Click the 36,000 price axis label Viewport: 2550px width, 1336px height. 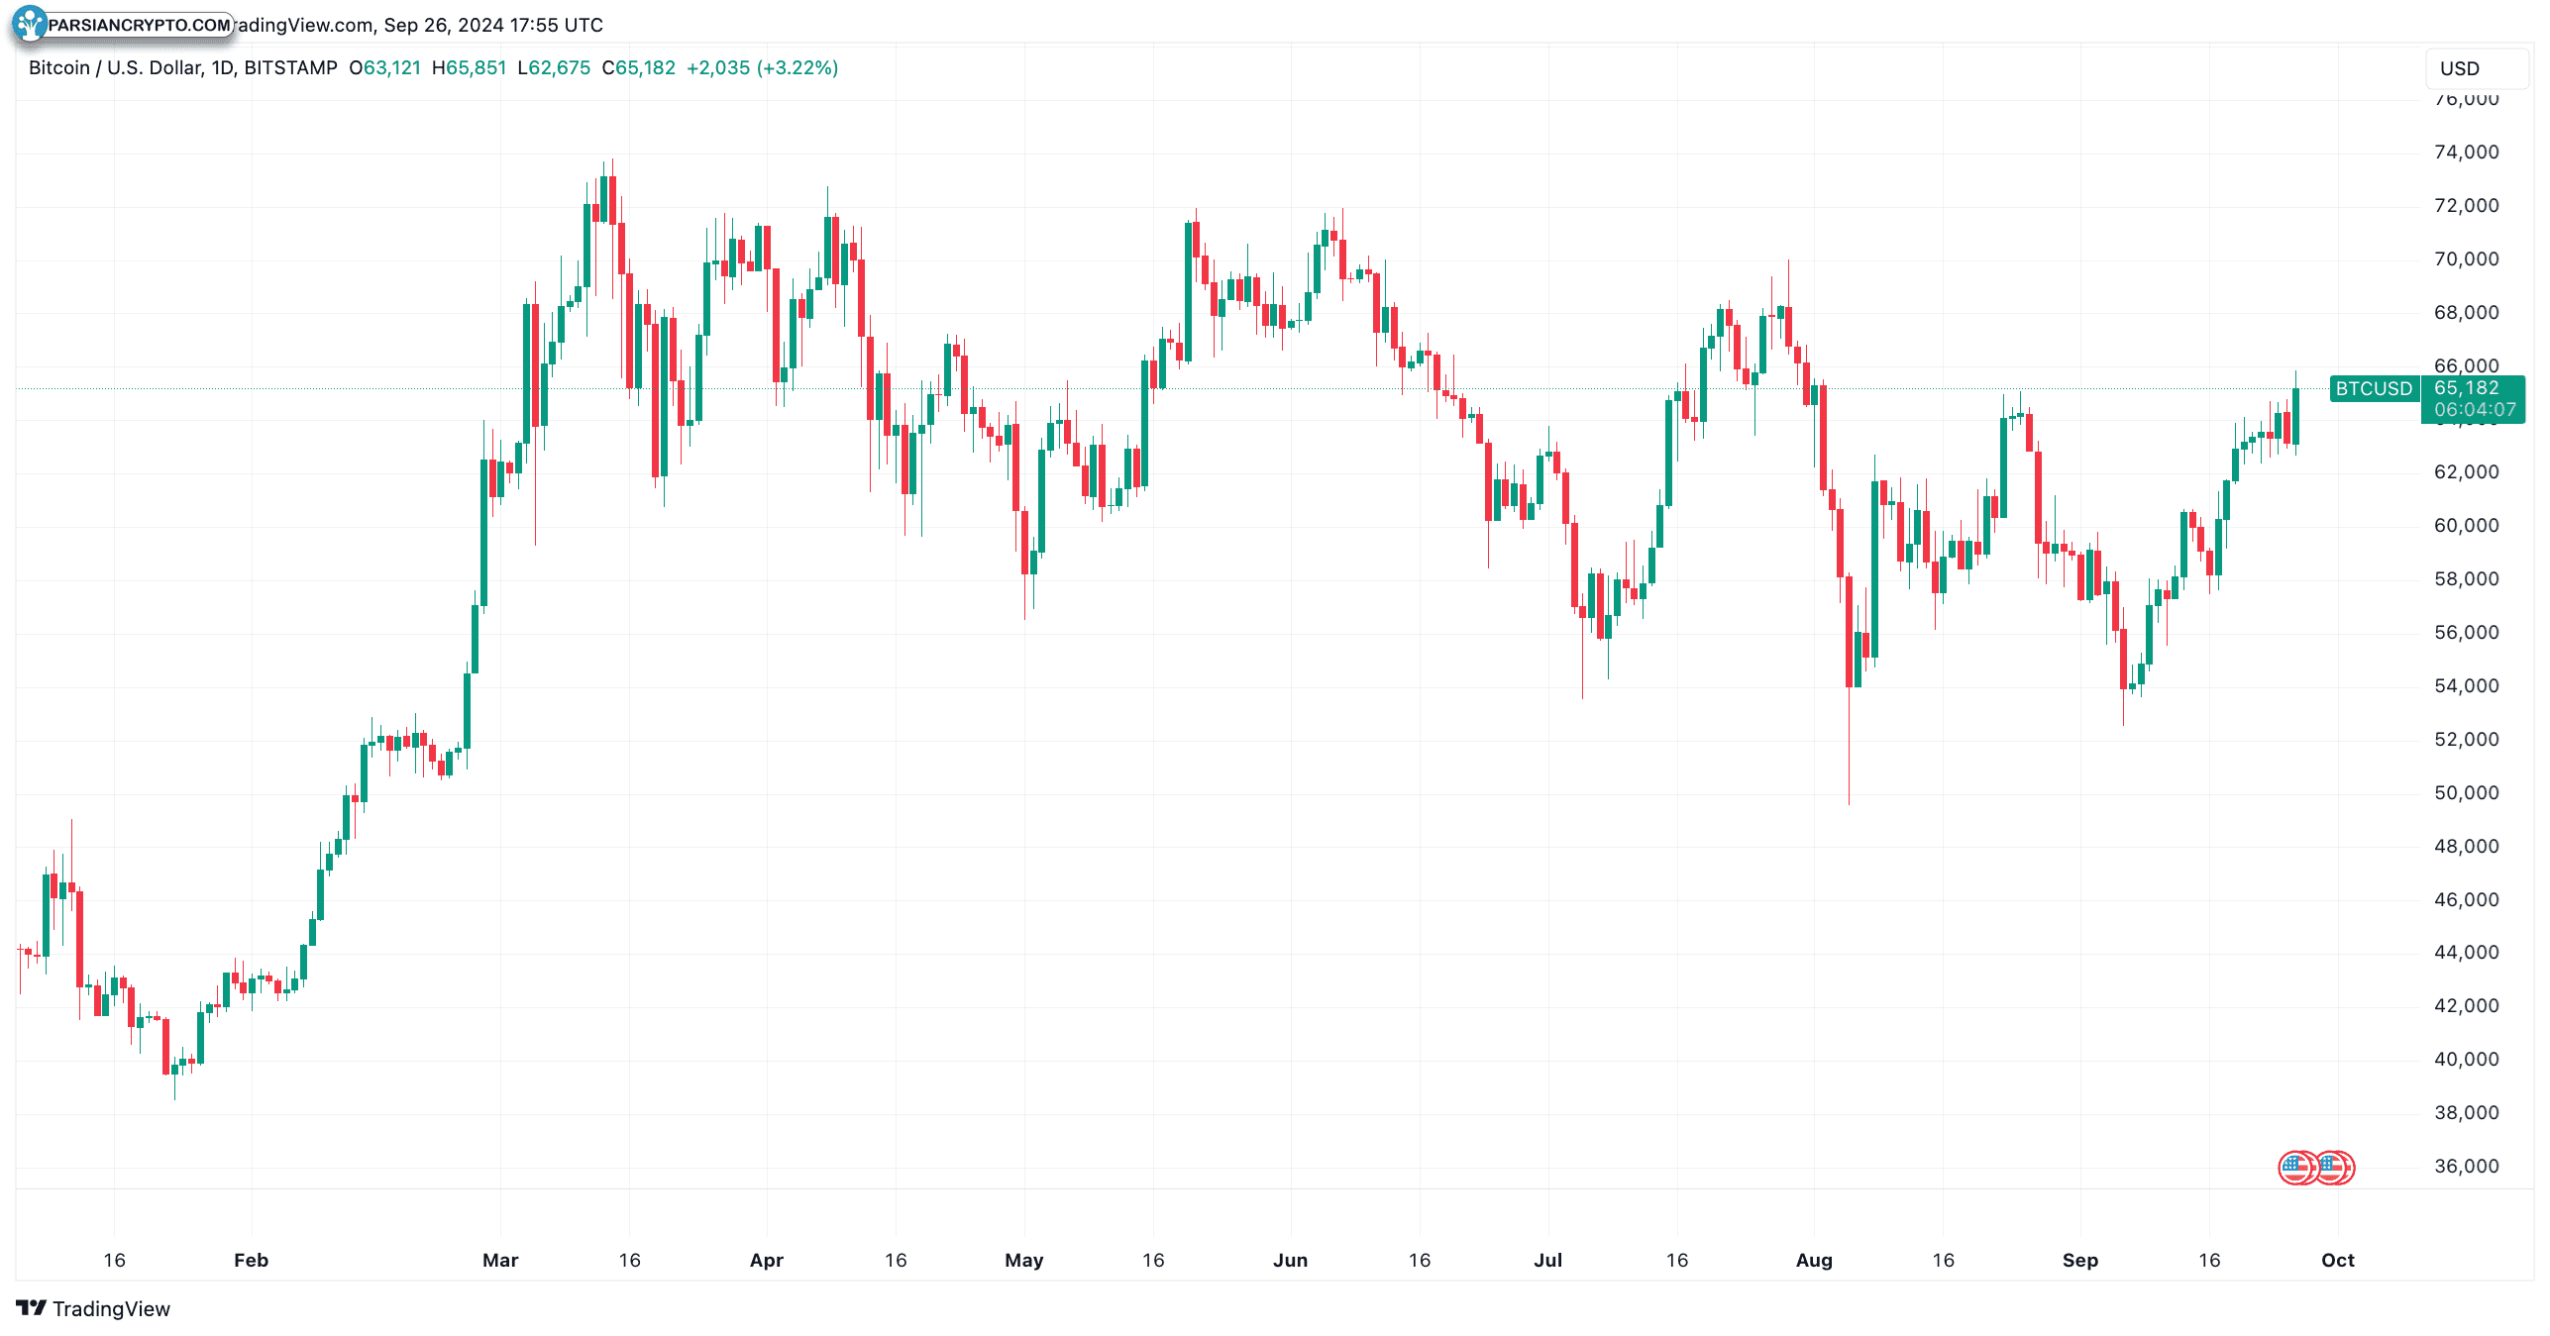point(2466,1167)
